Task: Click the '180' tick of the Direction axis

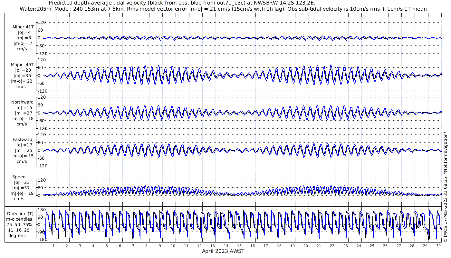Action: [x=41, y=210]
